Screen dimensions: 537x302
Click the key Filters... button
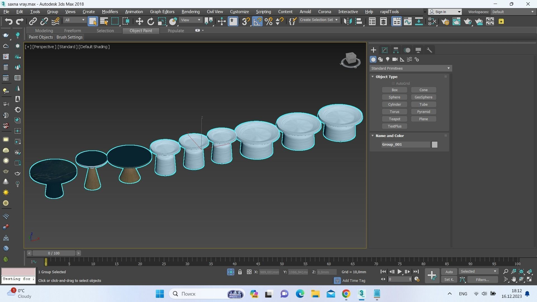point(482,279)
